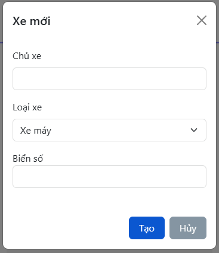Click the Hủy button
Image resolution: width=219 pixels, height=253 pixels.
coord(188,228)
